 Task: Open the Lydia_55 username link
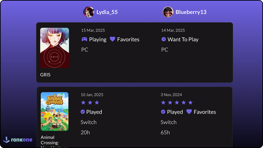107,12
